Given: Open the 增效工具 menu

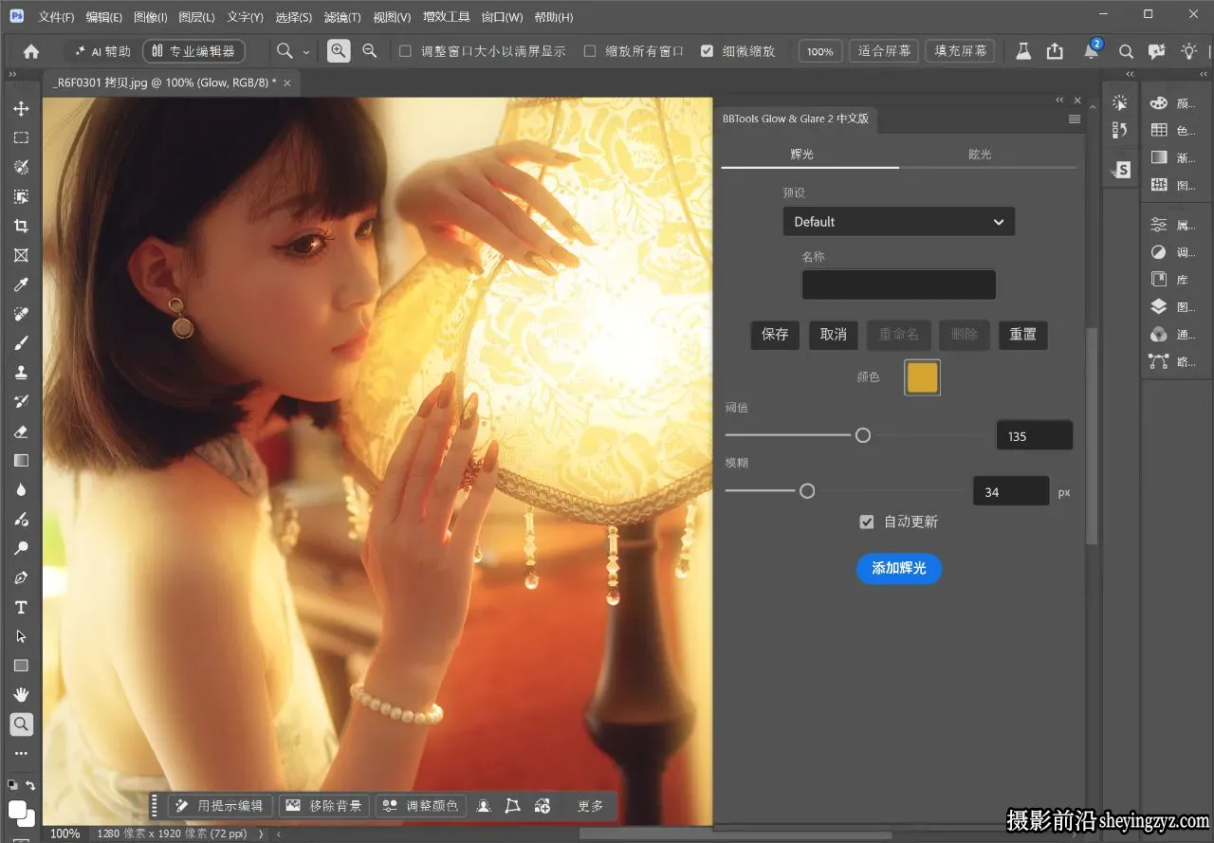Looking at the screenshot, I should 446,17.
